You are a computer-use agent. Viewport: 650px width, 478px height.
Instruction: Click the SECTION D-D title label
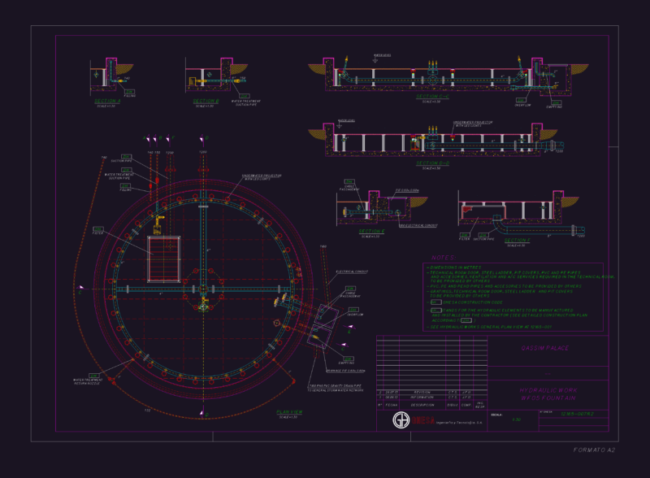coord(432,163)
